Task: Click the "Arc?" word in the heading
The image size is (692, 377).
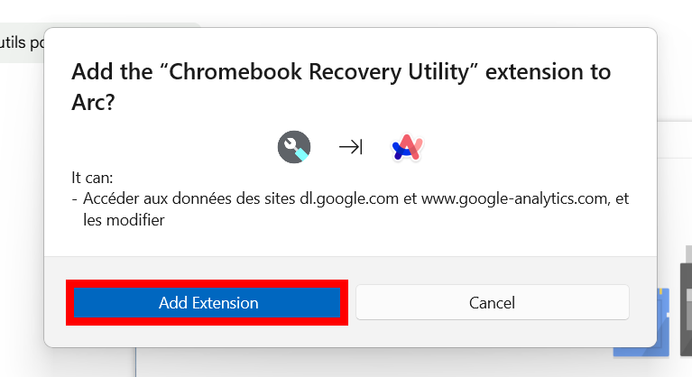Action: click(x=93, y=102)
